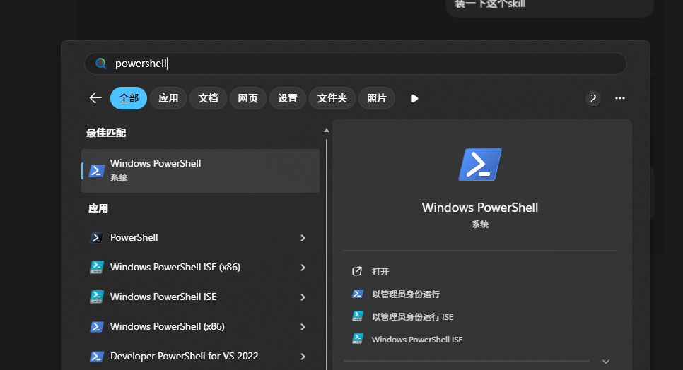This screenshot has height=370, width=683.
Task: Expand more actions with down chevron
Action: point(605,362)
